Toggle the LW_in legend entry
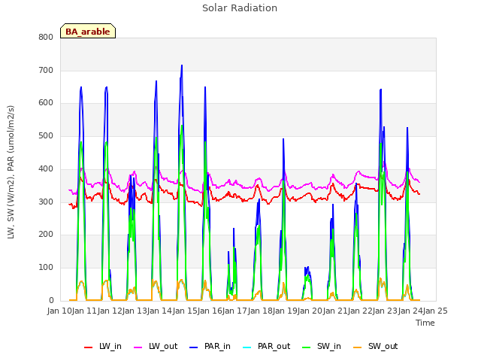 tap(103, 346)
